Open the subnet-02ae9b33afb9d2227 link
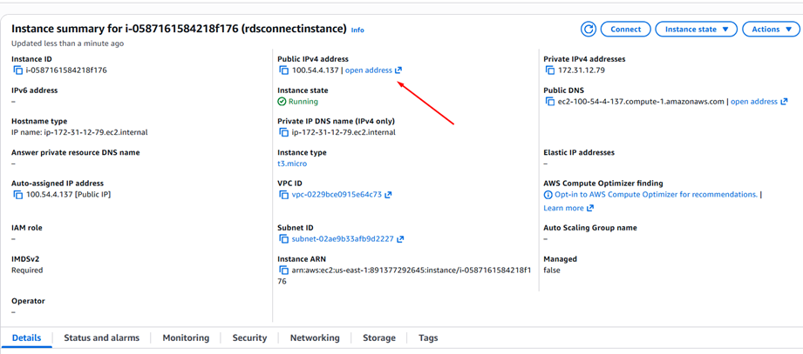The image size is (803, 354). click(x=343, y=239)
